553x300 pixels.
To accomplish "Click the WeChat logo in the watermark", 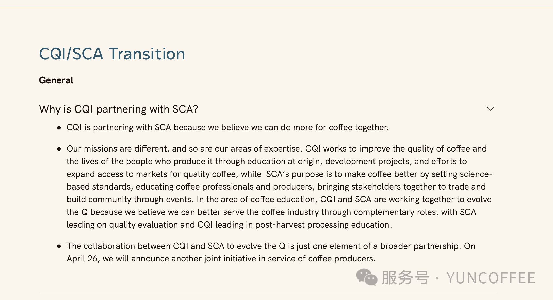I will tap(367, 277).
